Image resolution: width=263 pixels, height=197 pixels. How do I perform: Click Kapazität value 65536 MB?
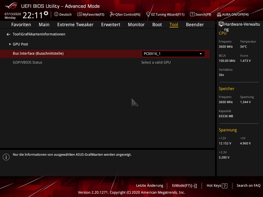click(x=226, y=116)
